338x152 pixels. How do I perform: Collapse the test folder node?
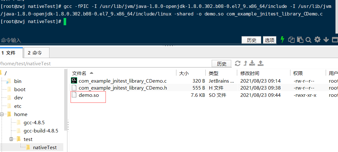pyautogui.click(x=11, y=139)
